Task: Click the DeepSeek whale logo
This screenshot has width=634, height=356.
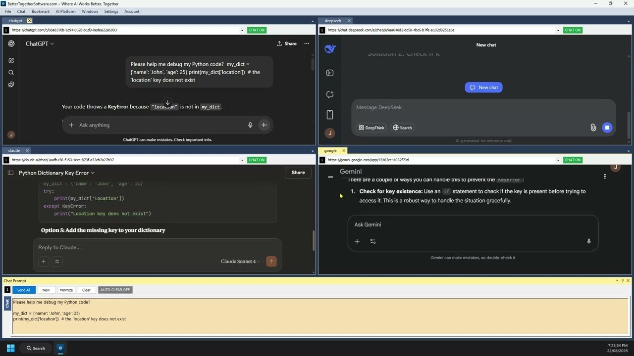Action: point(330,48)
